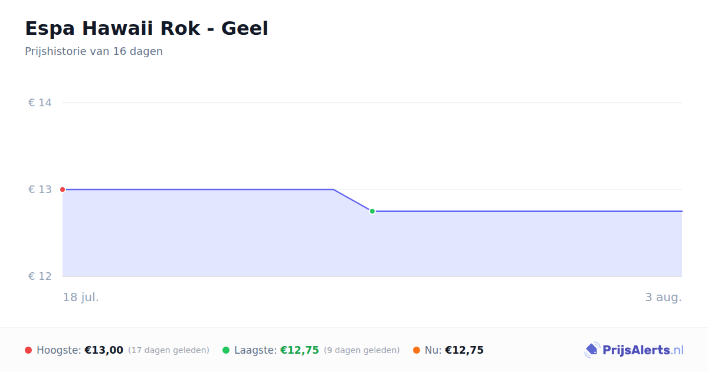Click the shaded area under price line
The image size is (708, 372).
coord(372,245)
